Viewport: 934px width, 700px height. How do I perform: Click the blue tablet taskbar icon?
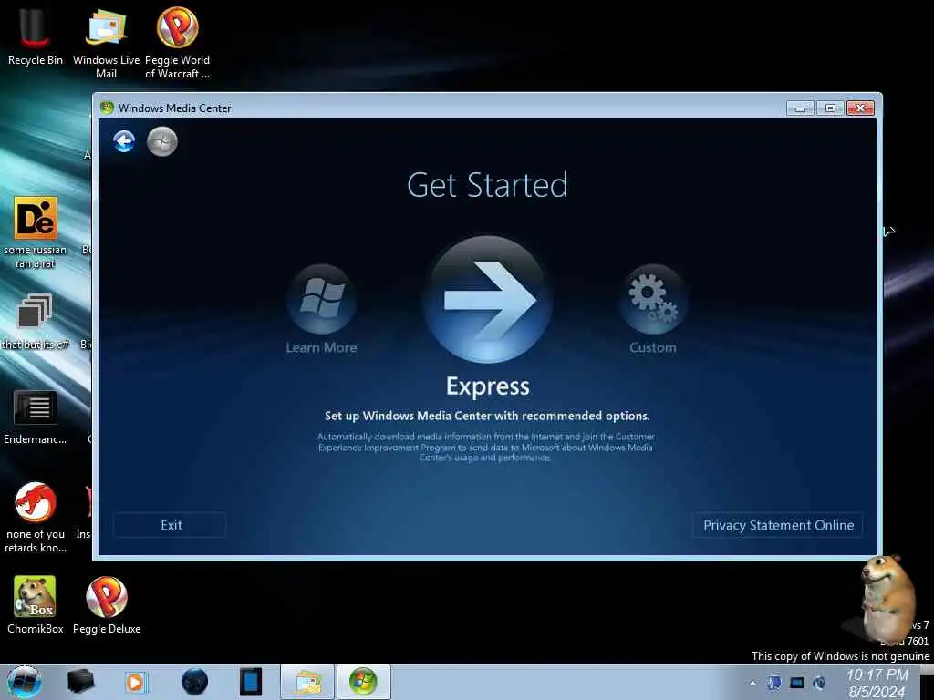250,682
